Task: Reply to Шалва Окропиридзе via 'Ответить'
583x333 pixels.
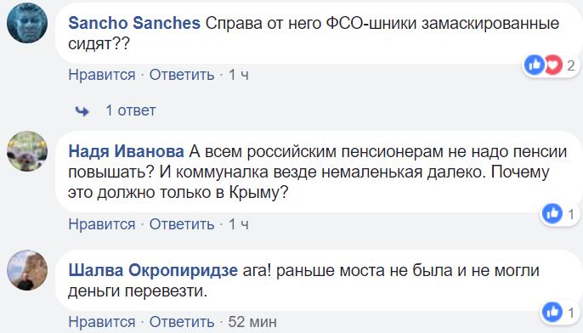Action: click(x=182, y=322)
